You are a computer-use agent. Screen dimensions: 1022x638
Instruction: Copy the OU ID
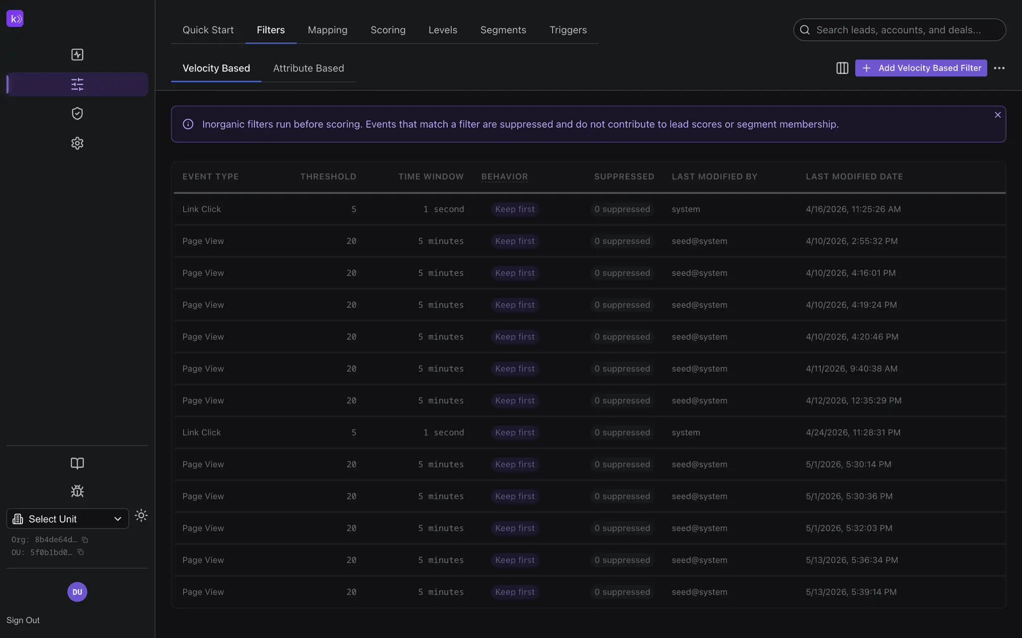[x=80, y=552]
